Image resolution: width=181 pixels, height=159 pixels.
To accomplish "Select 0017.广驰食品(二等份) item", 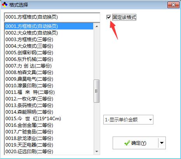I will [49, 132].
